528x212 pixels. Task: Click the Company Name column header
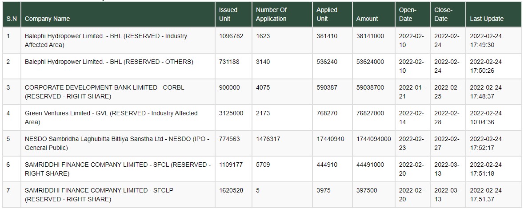click(47, 19)
